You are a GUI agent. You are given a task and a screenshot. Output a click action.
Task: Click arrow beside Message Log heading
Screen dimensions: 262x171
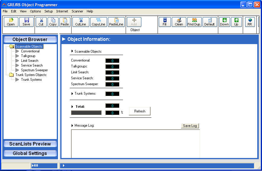(x=72, y=125)
